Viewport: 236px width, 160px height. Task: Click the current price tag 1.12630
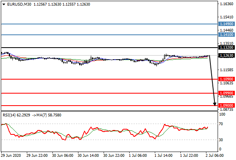click(x=226, y=55)
